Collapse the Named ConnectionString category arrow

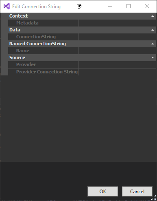pos(153,44)
